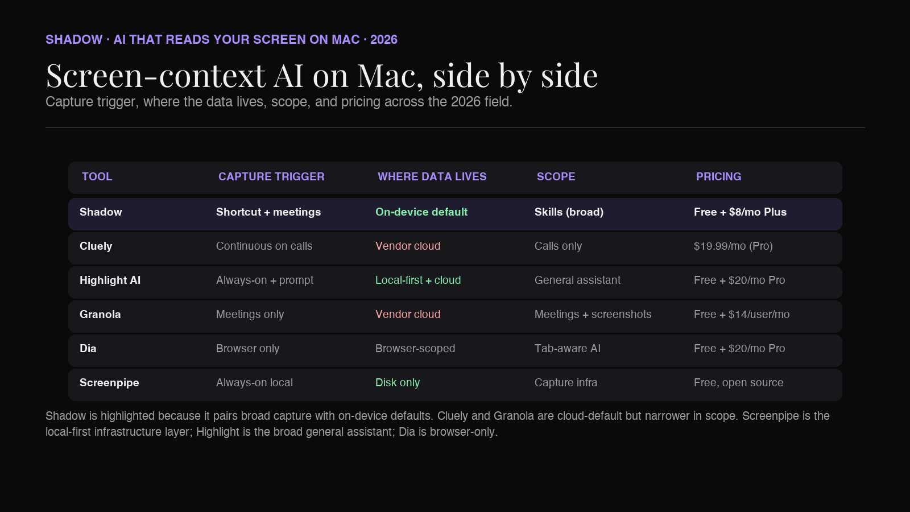Click the SCOPE column header
Viewport: 910px width, 512px height.
[556, 177]
